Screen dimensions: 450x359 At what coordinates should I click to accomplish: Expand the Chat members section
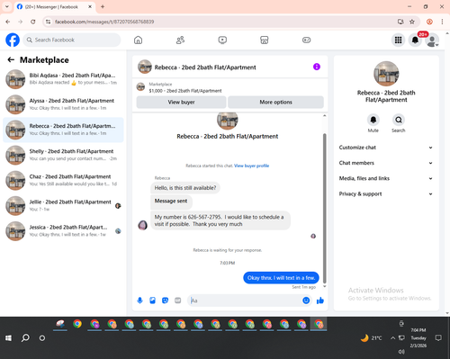[386, 163]
